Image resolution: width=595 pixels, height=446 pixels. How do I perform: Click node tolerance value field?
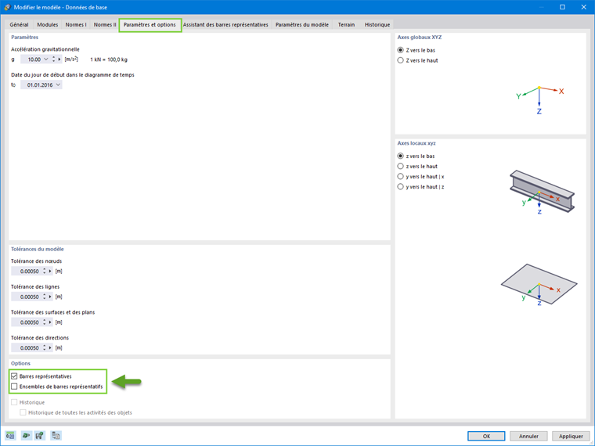point(26,272)
